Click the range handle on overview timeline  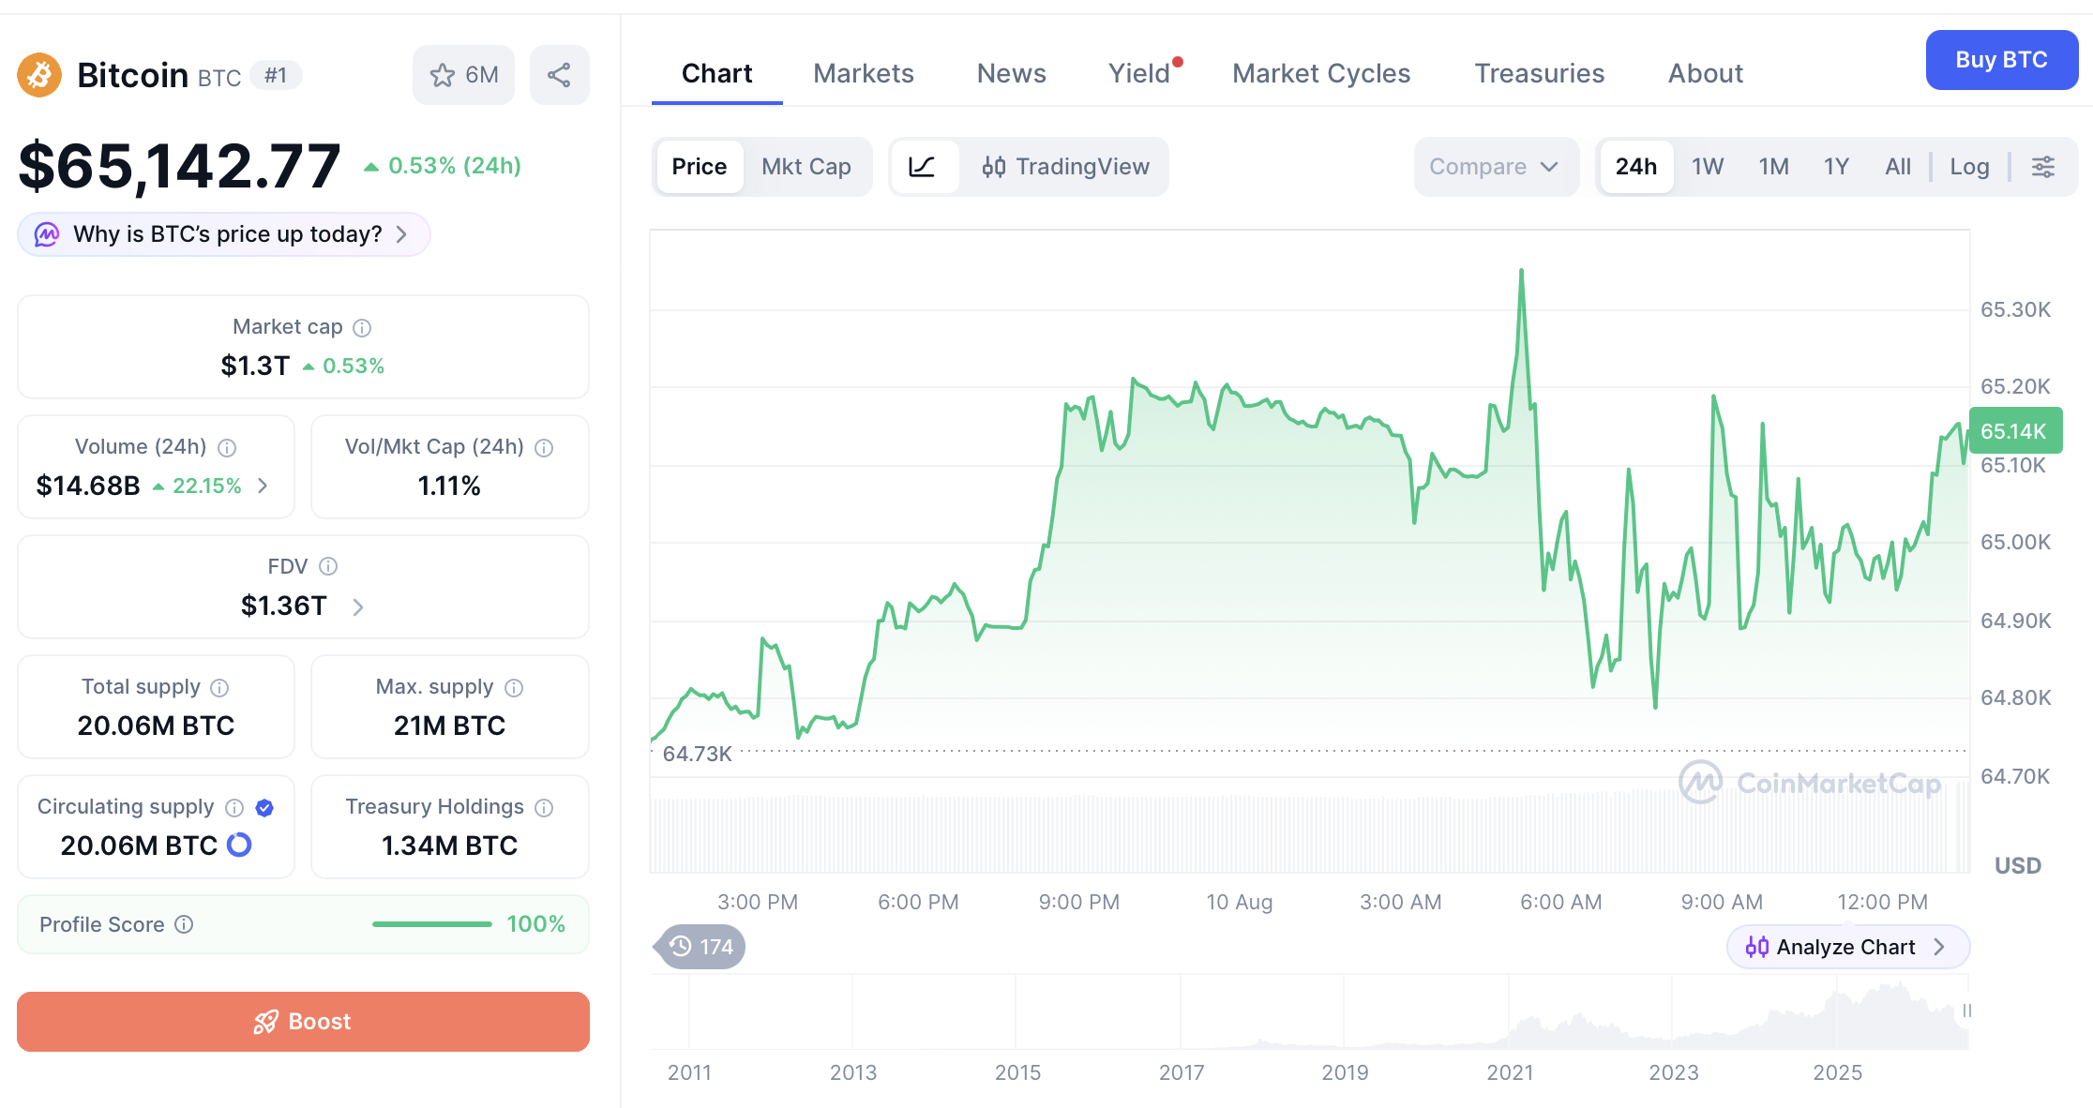click(x=1967, y=1011)
